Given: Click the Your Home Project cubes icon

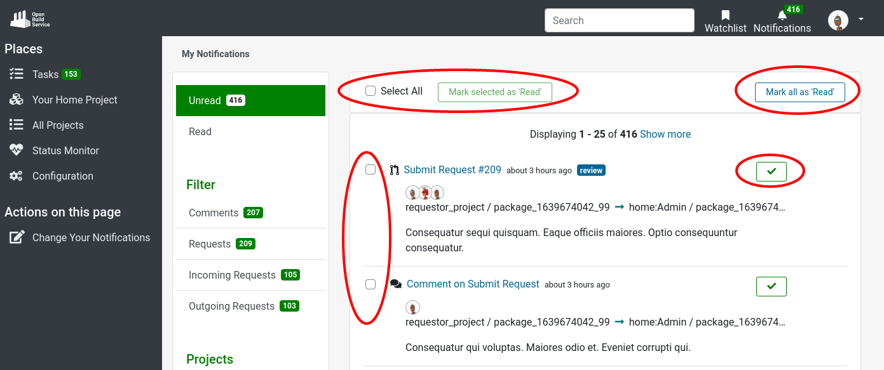Looking at the screenshot, I should pyautogui.click(x=17, y=100).
